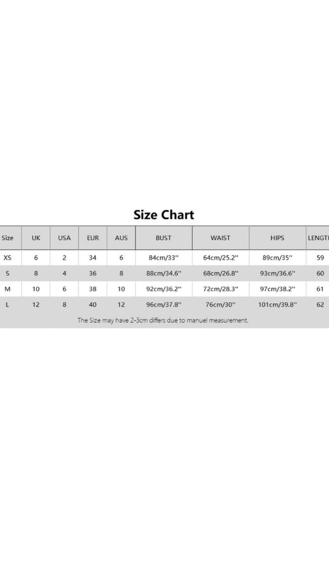Click the EUR column header
Image resolution: width=329 pixels, height=582 pixels.
[93, 238]
